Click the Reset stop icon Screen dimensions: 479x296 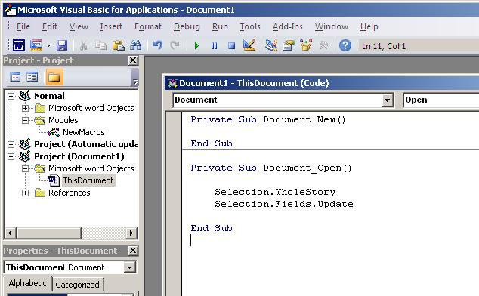[231, 46]
